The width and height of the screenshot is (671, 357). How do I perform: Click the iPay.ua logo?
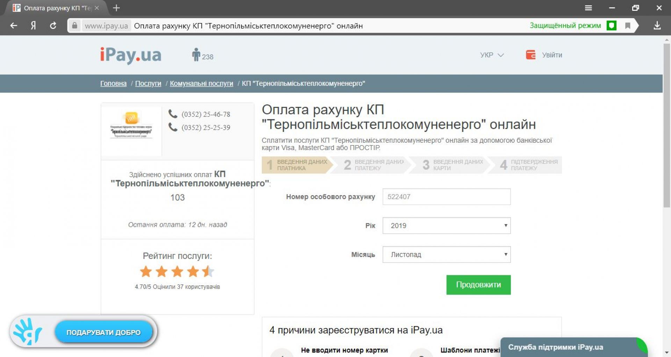131,55
